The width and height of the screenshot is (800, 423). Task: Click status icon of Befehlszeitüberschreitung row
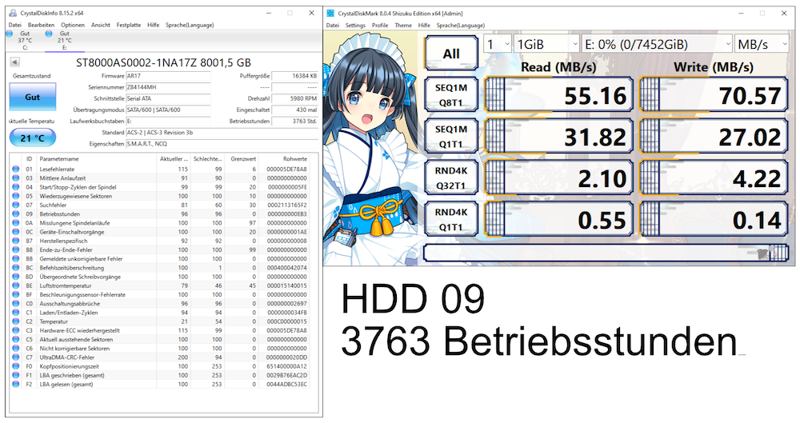click(x=16, y=267)
